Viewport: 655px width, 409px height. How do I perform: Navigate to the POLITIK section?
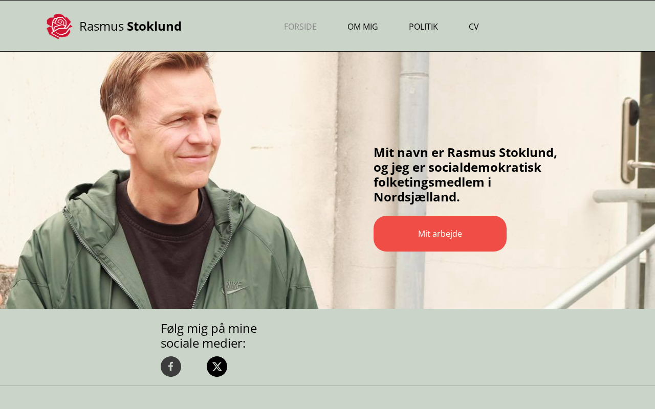pos(423,27)
